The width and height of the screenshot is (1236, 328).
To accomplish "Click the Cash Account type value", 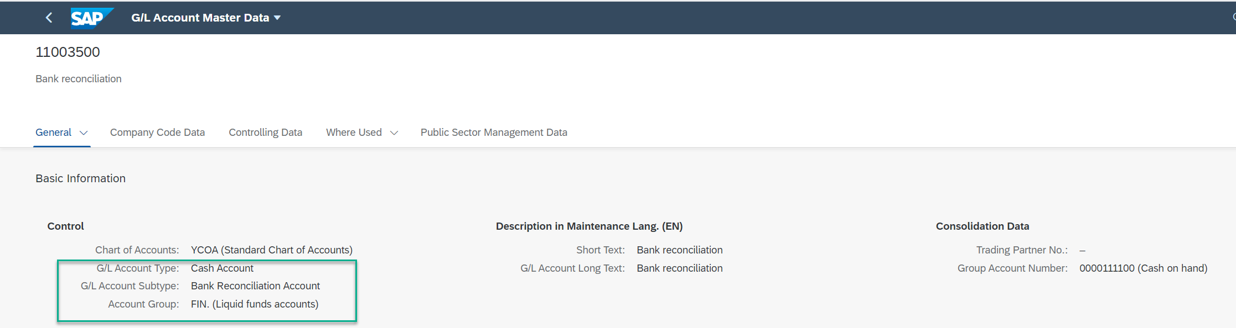I will [x=222, y=268].
